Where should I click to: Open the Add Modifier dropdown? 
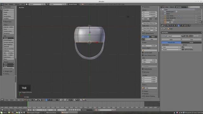(181, 33)
